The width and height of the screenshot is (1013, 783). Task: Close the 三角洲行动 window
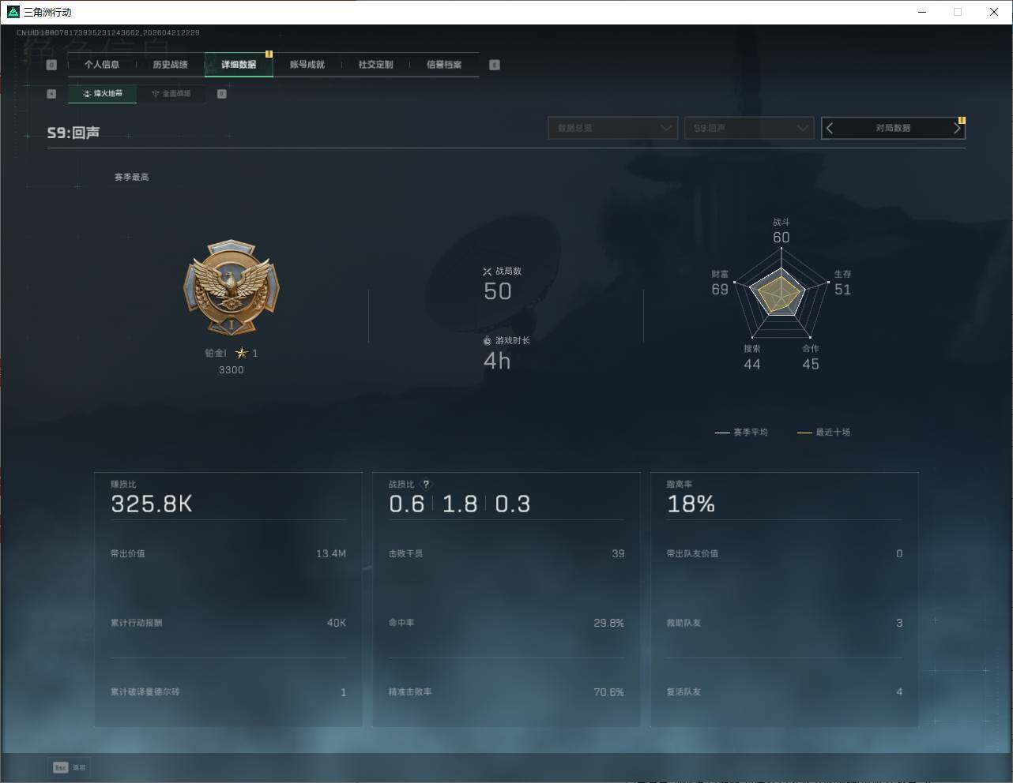click(994, 12)
